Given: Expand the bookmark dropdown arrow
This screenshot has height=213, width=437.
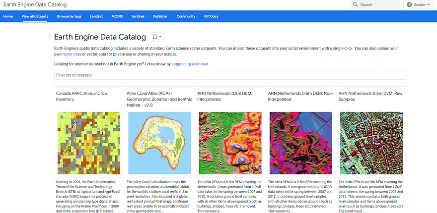Looking at the screenshot, I should [160, 37].
